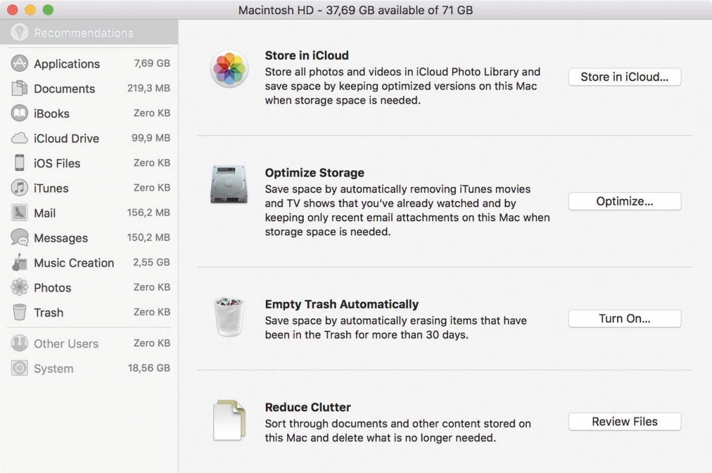Select the Mail category label
The image size is (712, 473).
click(45, 213)
